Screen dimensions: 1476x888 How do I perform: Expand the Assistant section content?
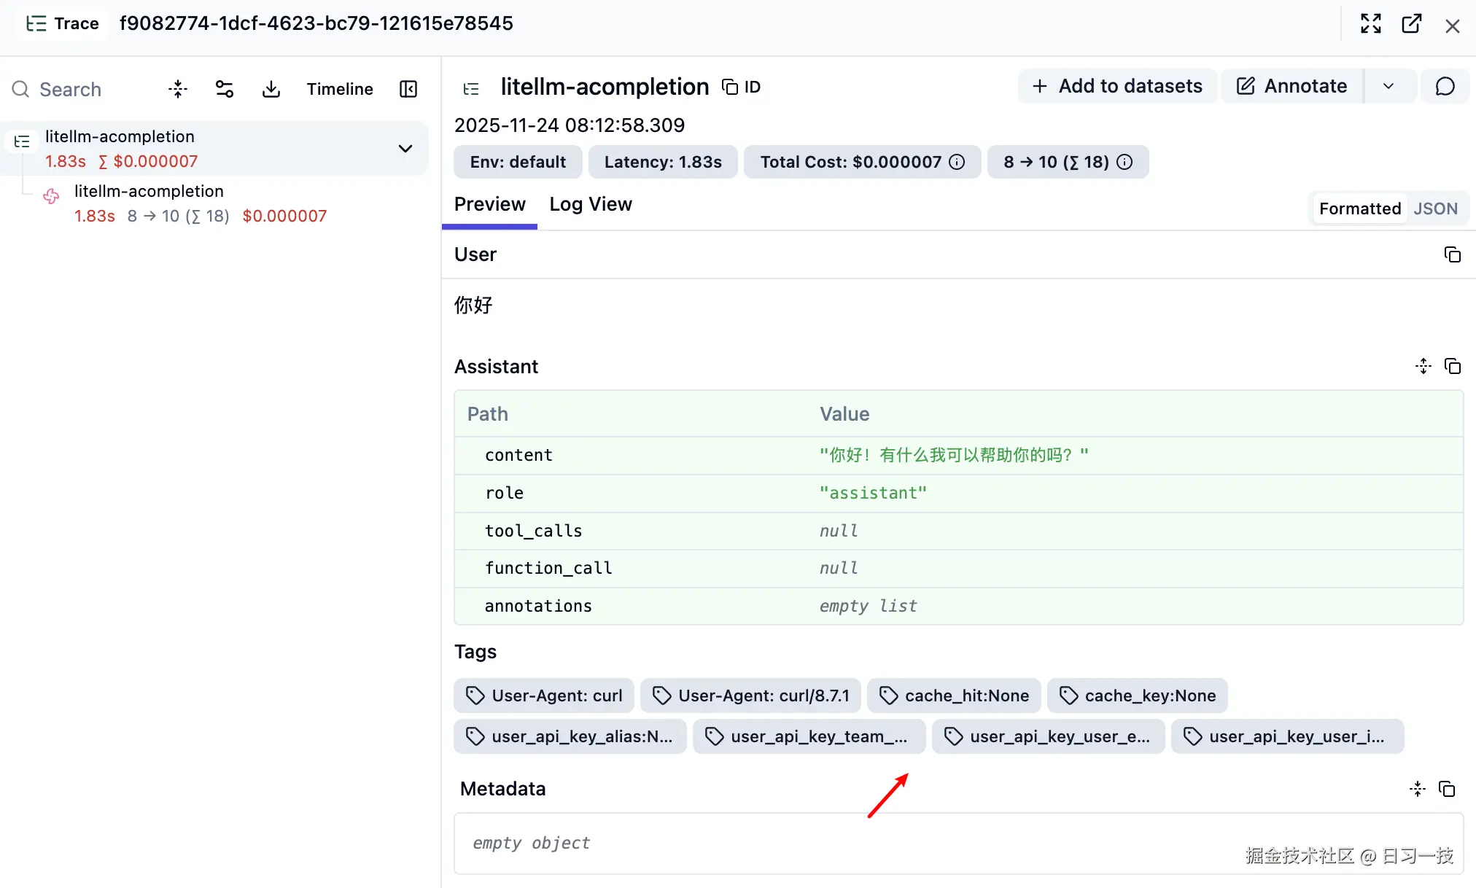1423,366
